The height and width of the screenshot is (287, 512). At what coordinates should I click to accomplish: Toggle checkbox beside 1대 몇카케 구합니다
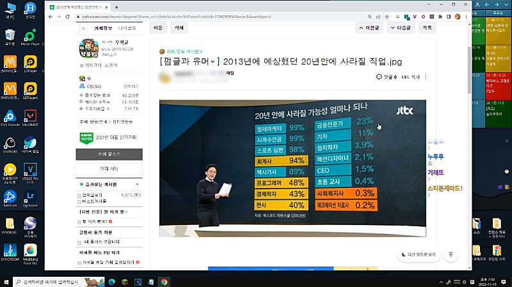(x=79, y=243)
